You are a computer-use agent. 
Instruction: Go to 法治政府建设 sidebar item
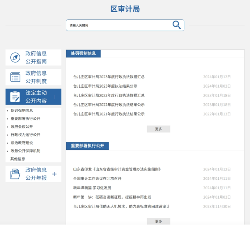21,143
